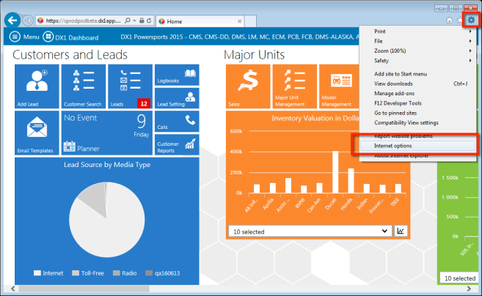Open the Major Unit Management tile
The width and height of the screenshot is (482, 296).
click(x=295, y=86)
